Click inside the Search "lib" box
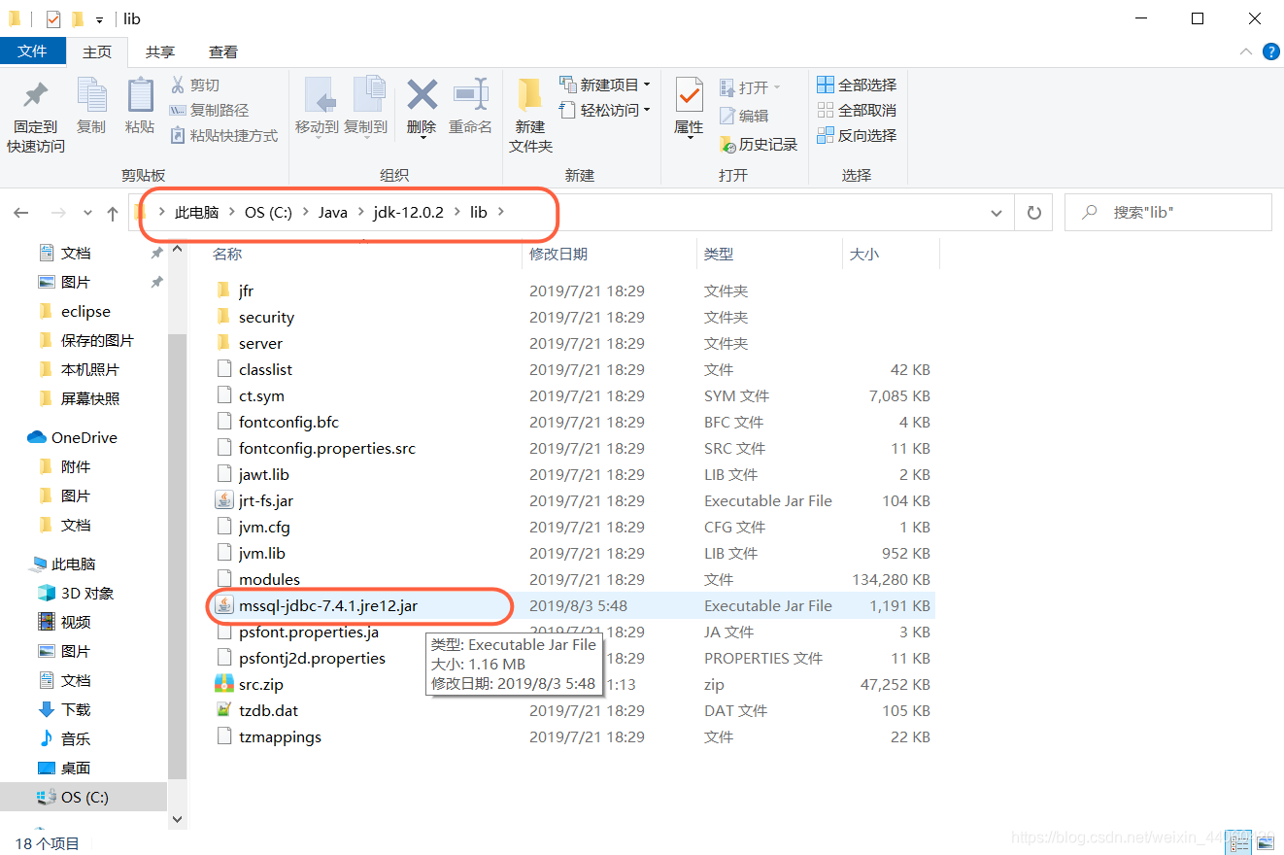Image resolution: width=1284 pixels, height=855 pixels. coord(1168,212)
